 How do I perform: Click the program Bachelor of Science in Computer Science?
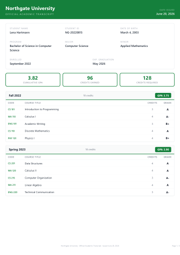point(30,48)
